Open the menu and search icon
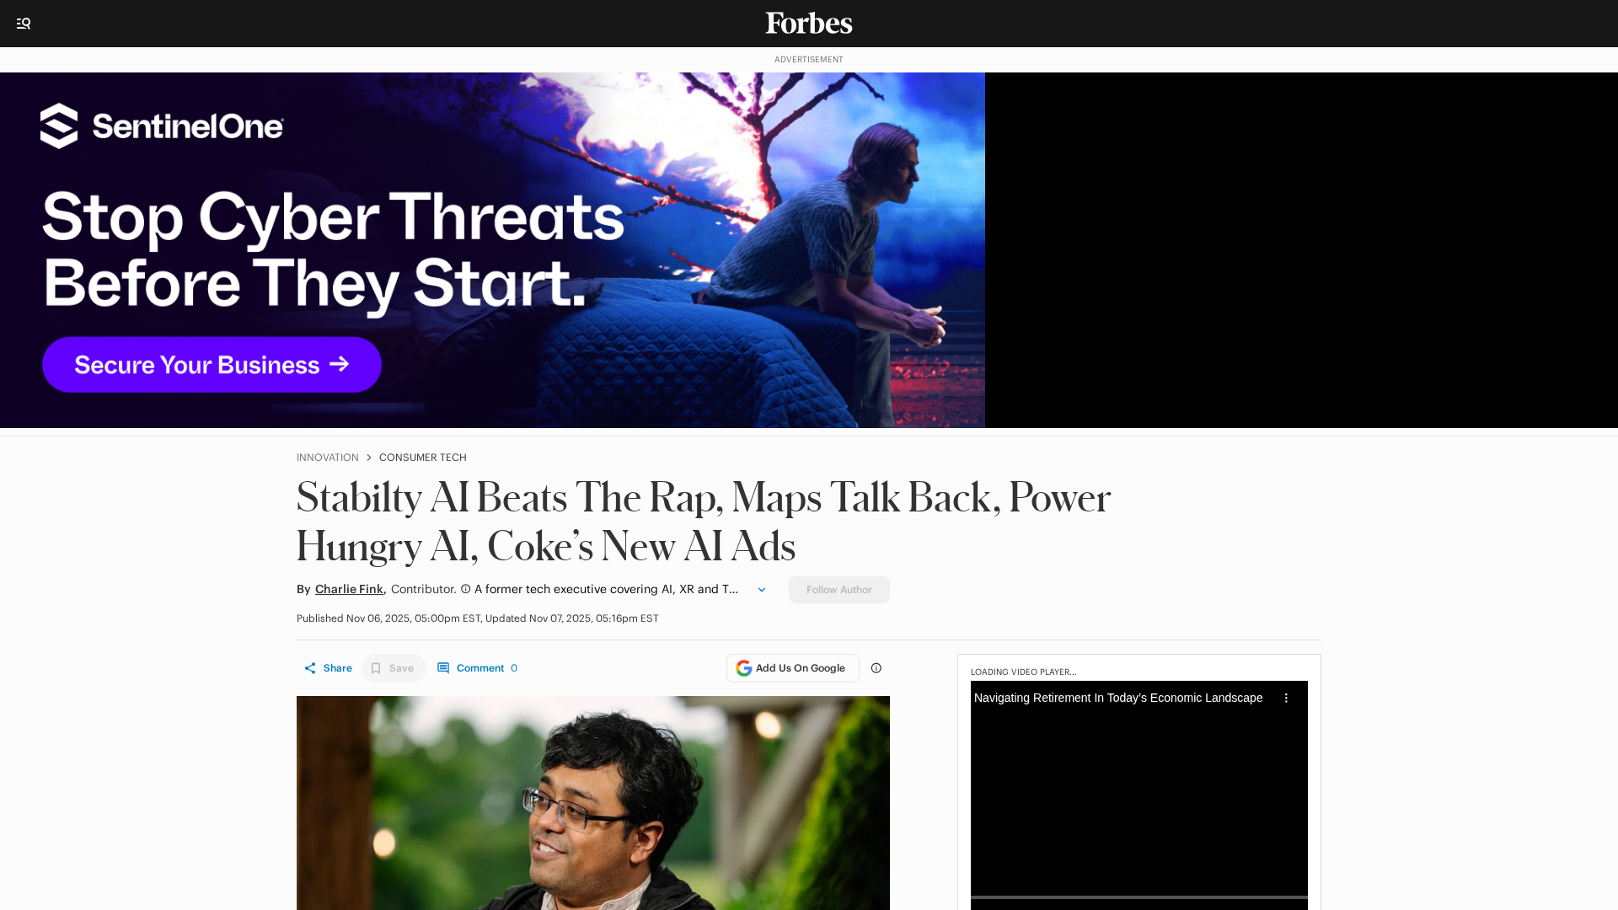The image size is (1618, 910). (x=24, y=24)
